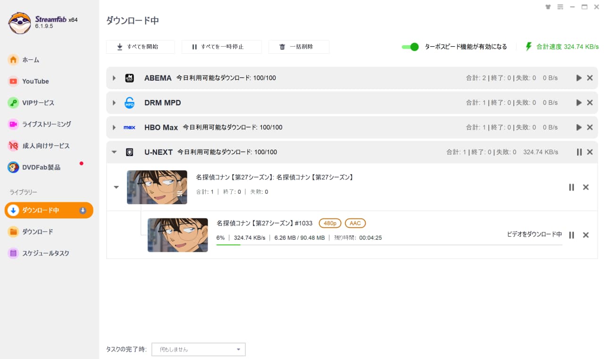The width and height of the screenshot is (604, 359).
Task: Start the DRM MPD group download
Action: tap(579, 102)
